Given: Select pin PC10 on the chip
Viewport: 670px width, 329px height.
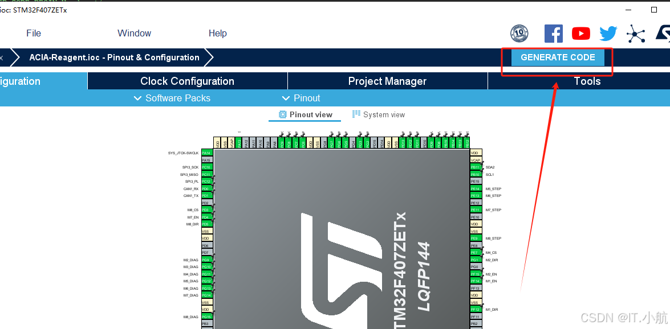Looking at the screenshot, I should click(x=207, y=167).
